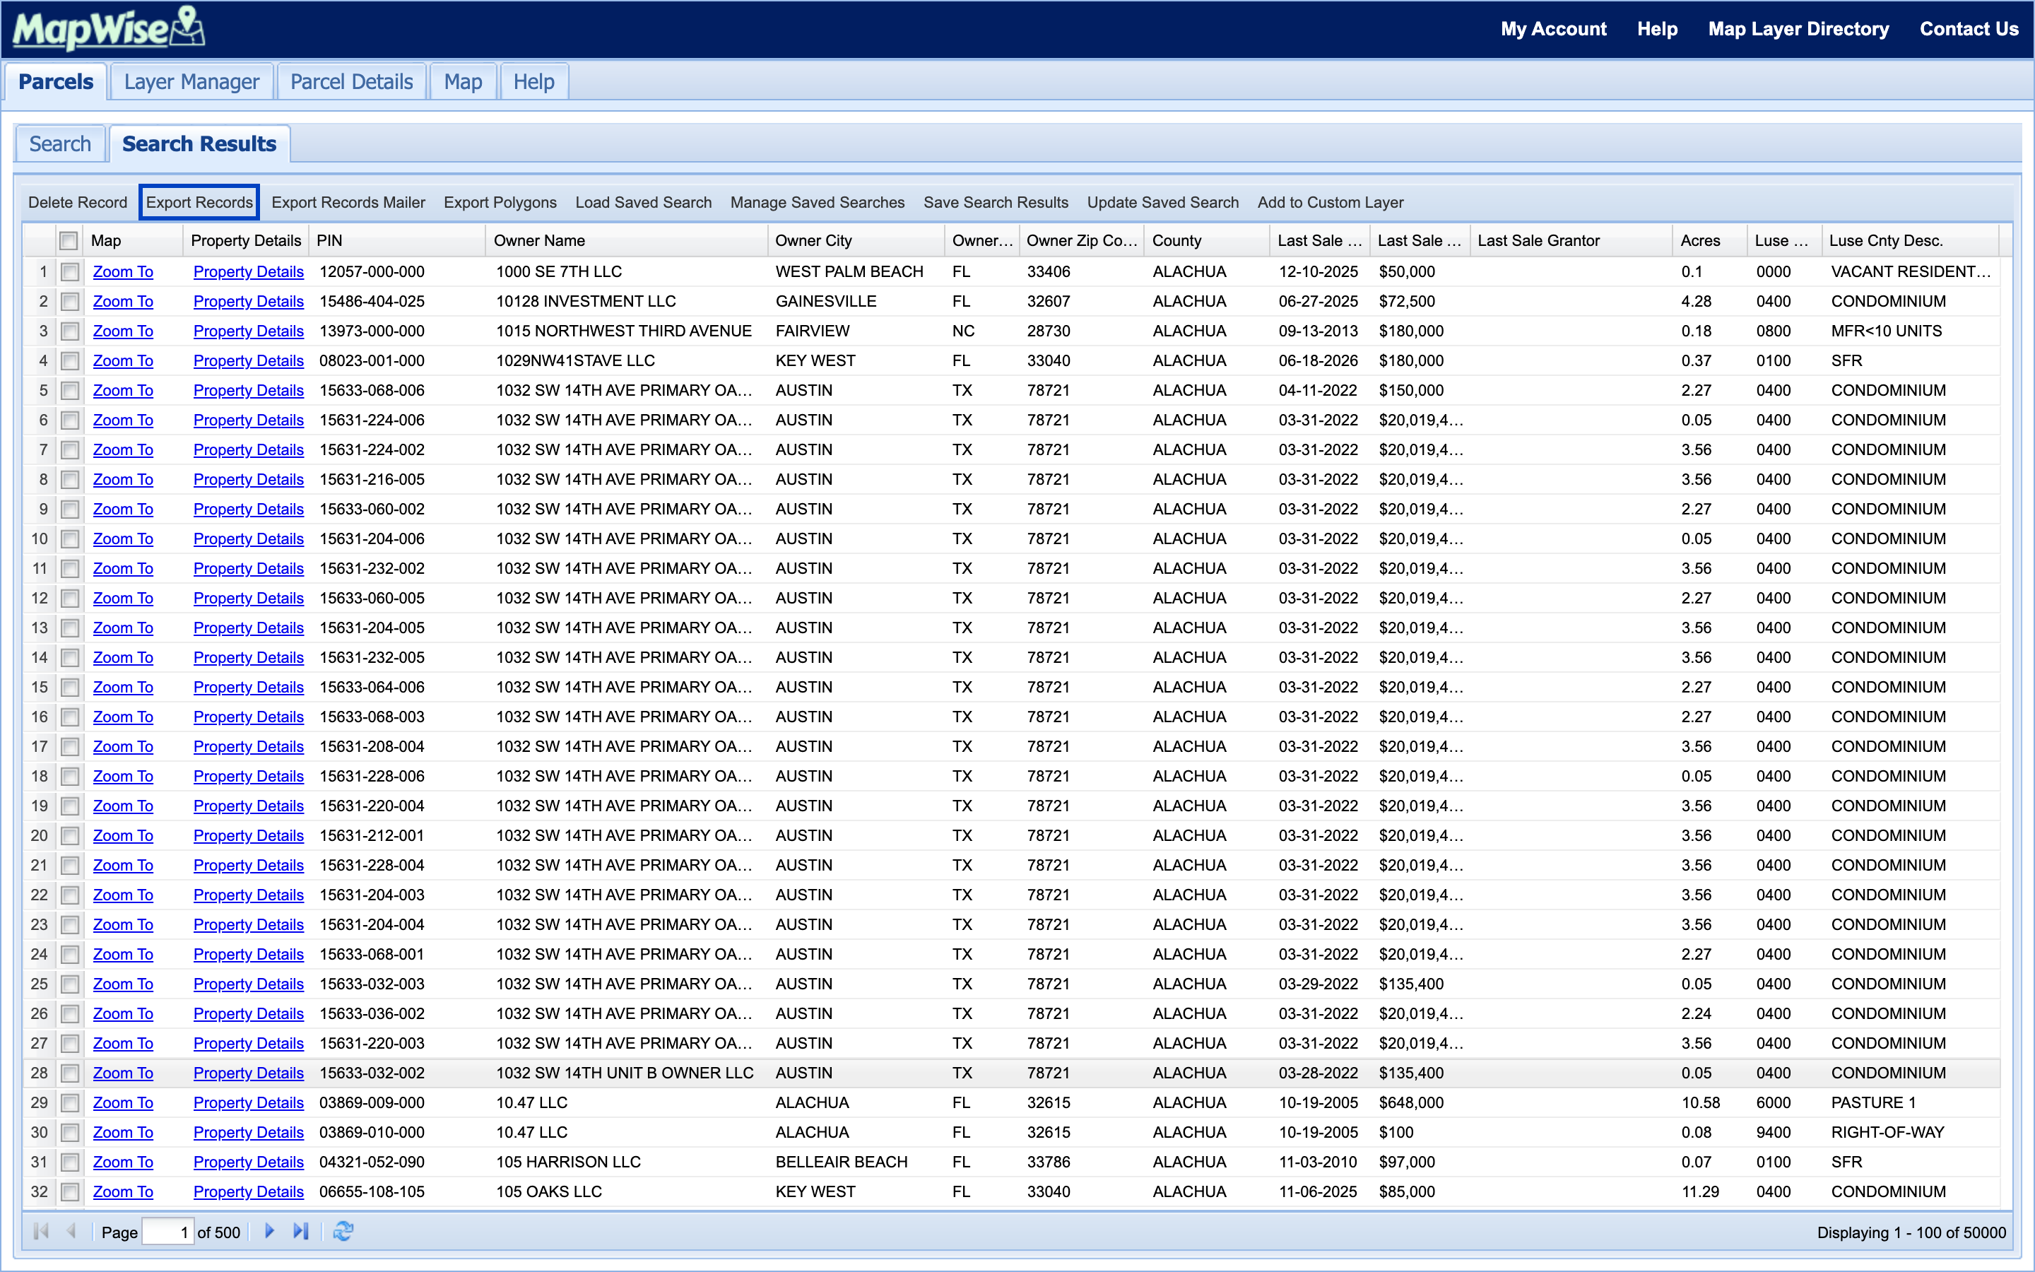Open Map Layer Directory link

pyautogui.click(x=1799, y=28)
